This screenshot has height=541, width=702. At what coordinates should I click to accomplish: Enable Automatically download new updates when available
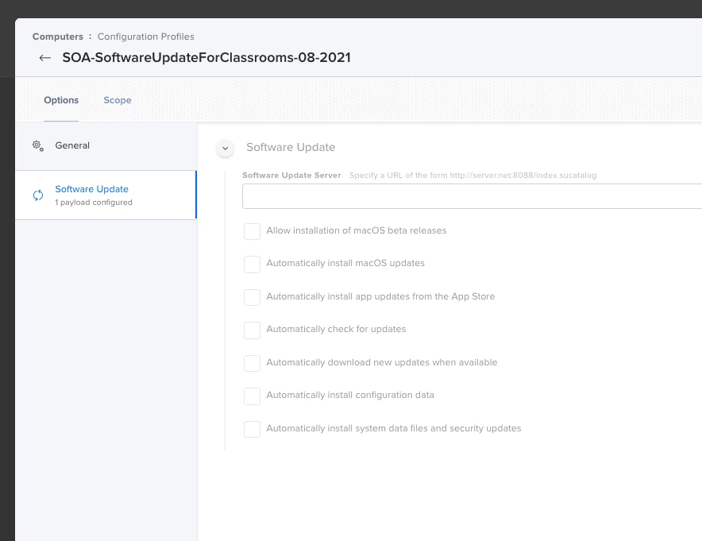[x=252, y=363]
